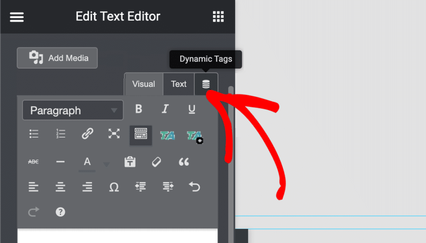426x243 pixels.
Task: Insert a bulleted list
Action: click(x=34, y=134)
